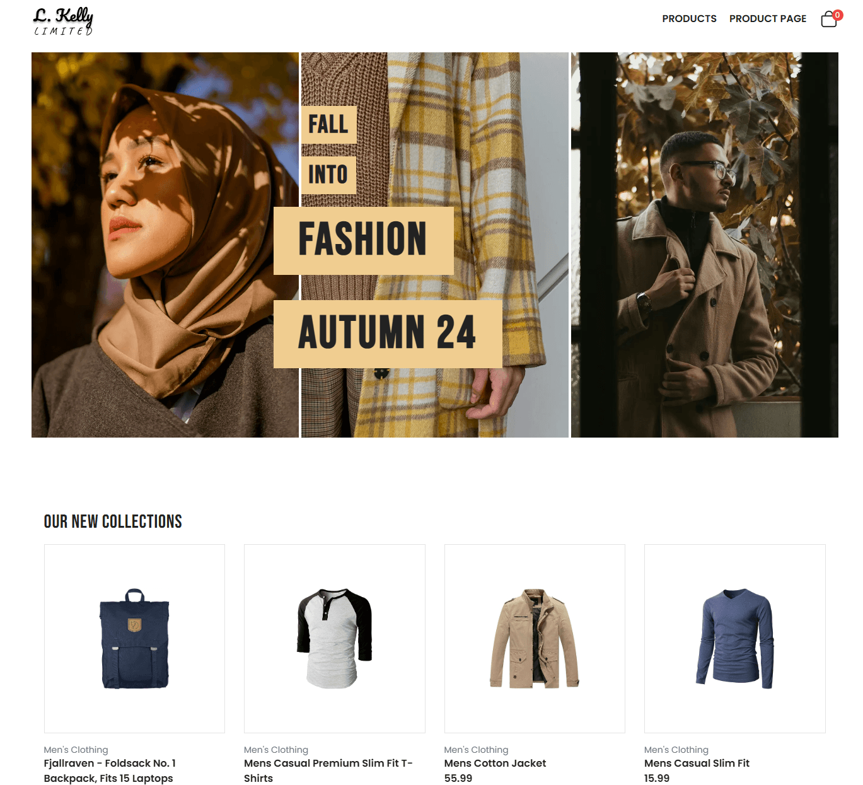Open the Mens Casual Slim Fit product name
Image resolution: width=863 pixels, height=785 pixels.
[x=697, y=764]
